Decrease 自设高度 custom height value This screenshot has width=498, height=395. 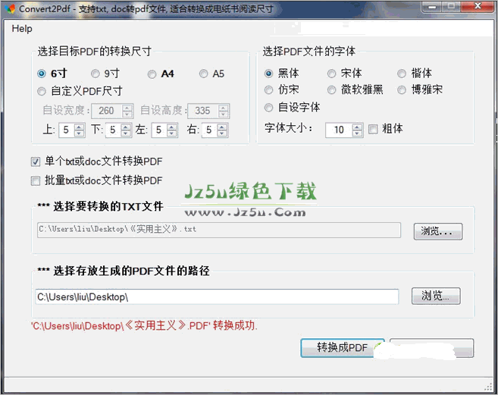(224, 114)
